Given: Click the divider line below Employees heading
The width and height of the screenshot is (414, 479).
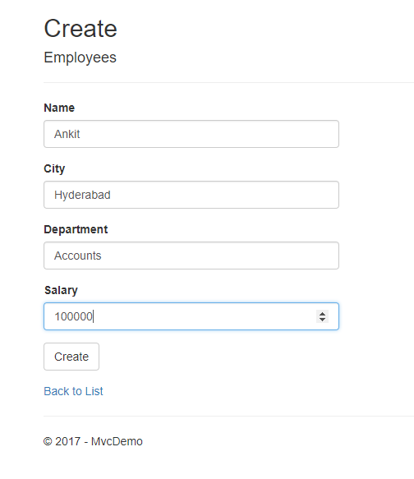Looking at the screenshot, I should [x=228, y=82].
